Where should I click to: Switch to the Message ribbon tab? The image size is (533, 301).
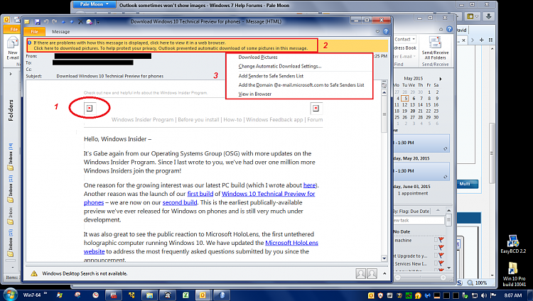tap(61, 32)
